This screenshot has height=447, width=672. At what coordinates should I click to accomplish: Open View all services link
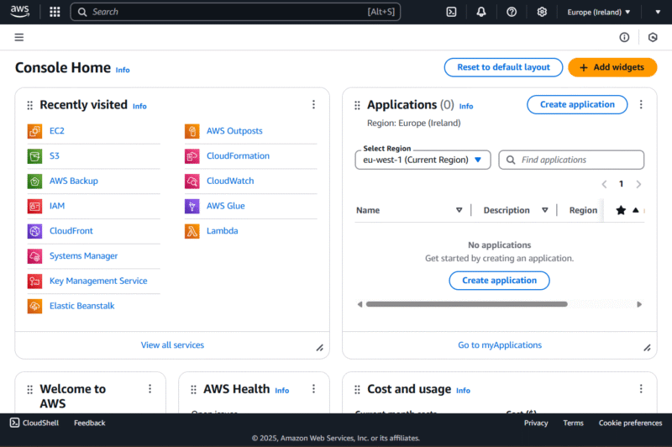tap(172, 345)
